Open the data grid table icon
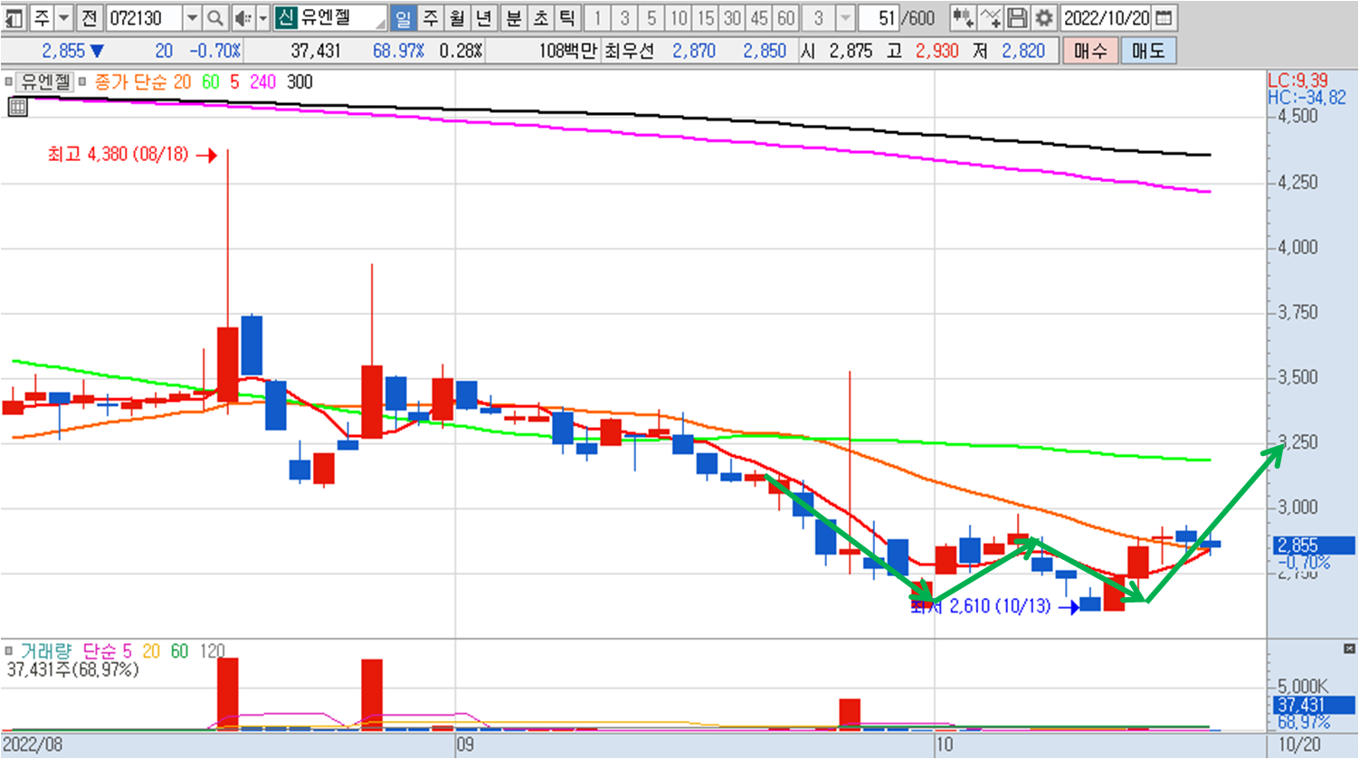1359x759 pixels. pos(17,107)
